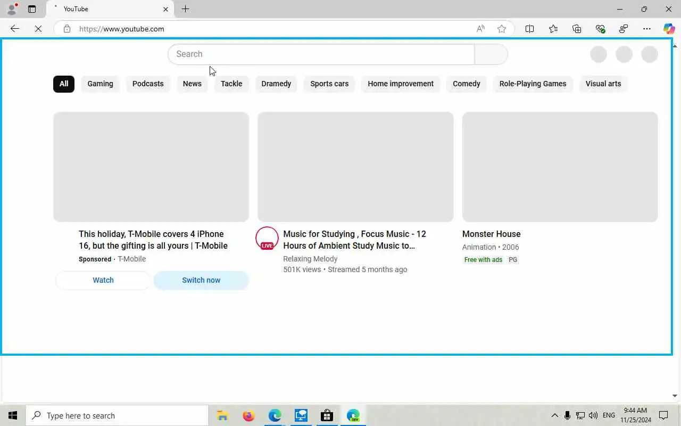Open the Favorites list
Viewport: 681px width, 426px height.
[553, 29]
